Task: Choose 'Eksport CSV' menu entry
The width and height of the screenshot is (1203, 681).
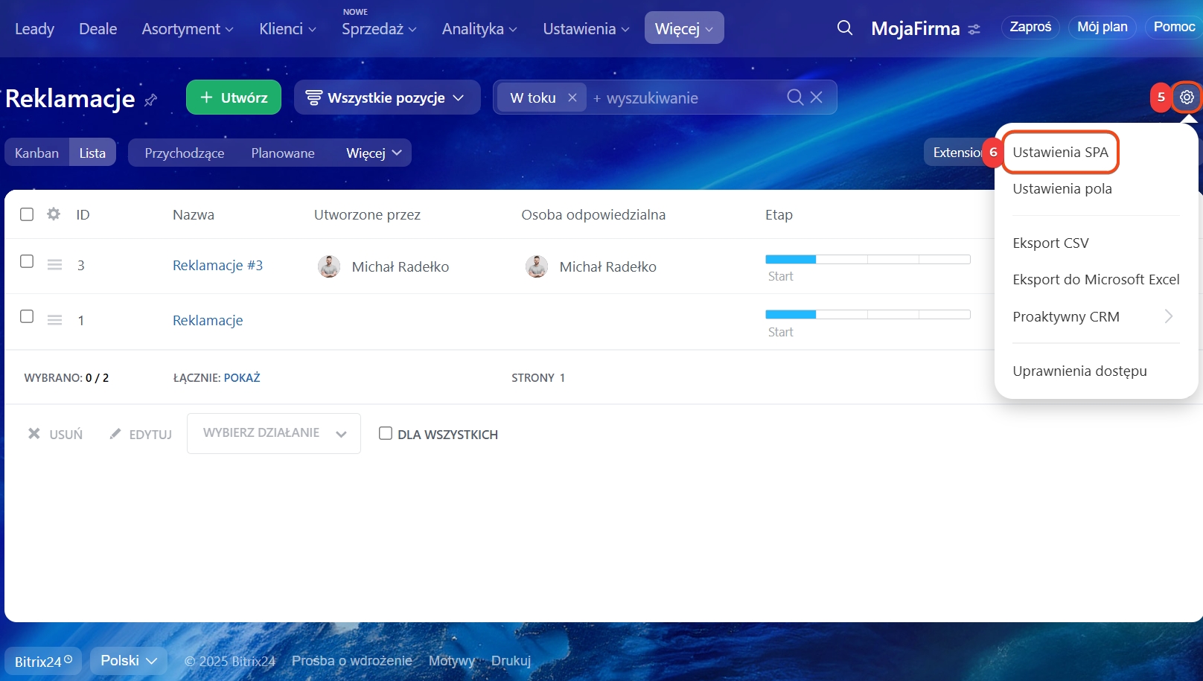Action: 1050,243
